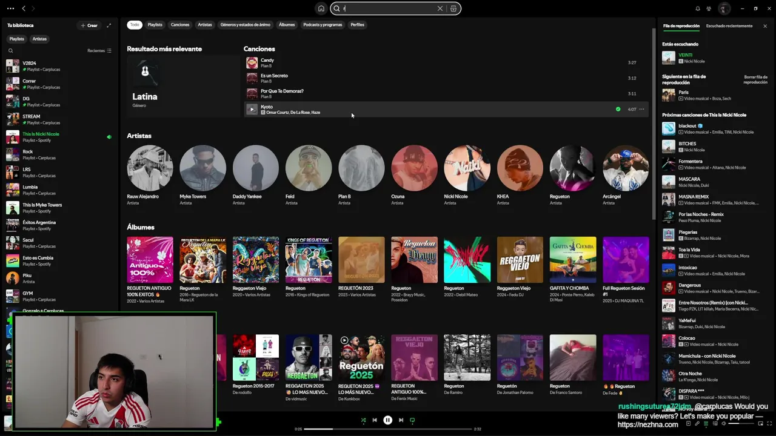Screen dimensions: 776x436
Task: Switch to the Escuchado recientemente tab
Action: 729,26
